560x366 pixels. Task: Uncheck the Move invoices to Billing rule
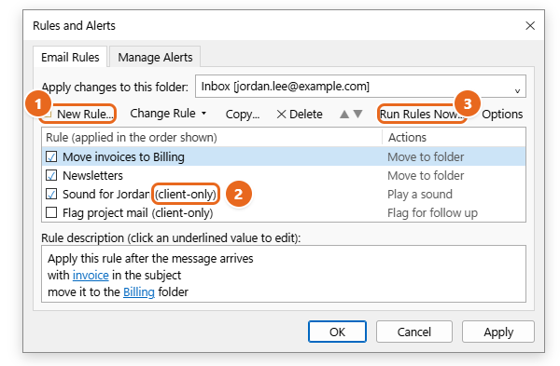coord(51,156)
